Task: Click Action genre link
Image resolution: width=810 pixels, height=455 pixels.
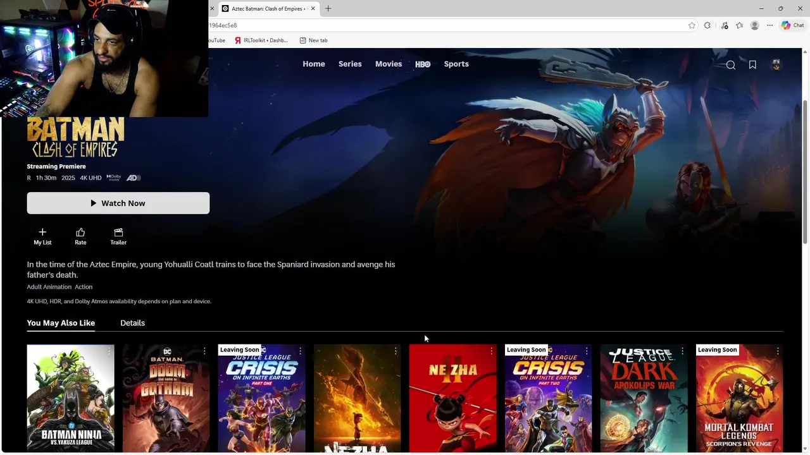Action: 84,287
